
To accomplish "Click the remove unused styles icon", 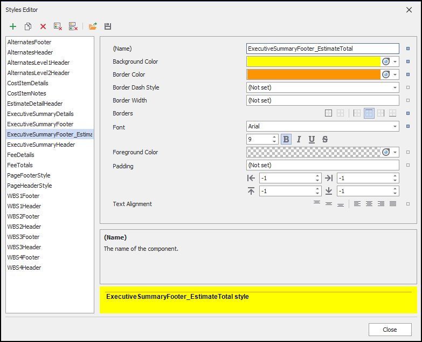I will pyautogui.click(x=58, y=26).
